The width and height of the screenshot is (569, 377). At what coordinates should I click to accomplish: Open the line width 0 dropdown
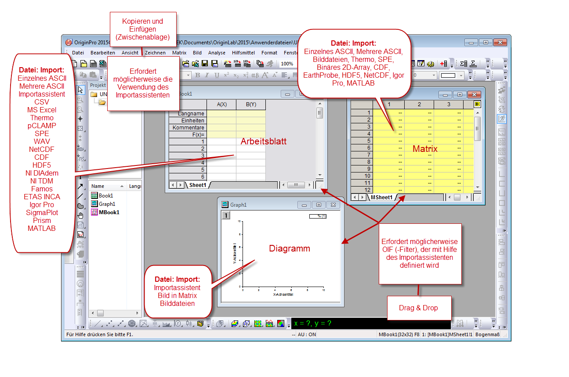[434, 75]
